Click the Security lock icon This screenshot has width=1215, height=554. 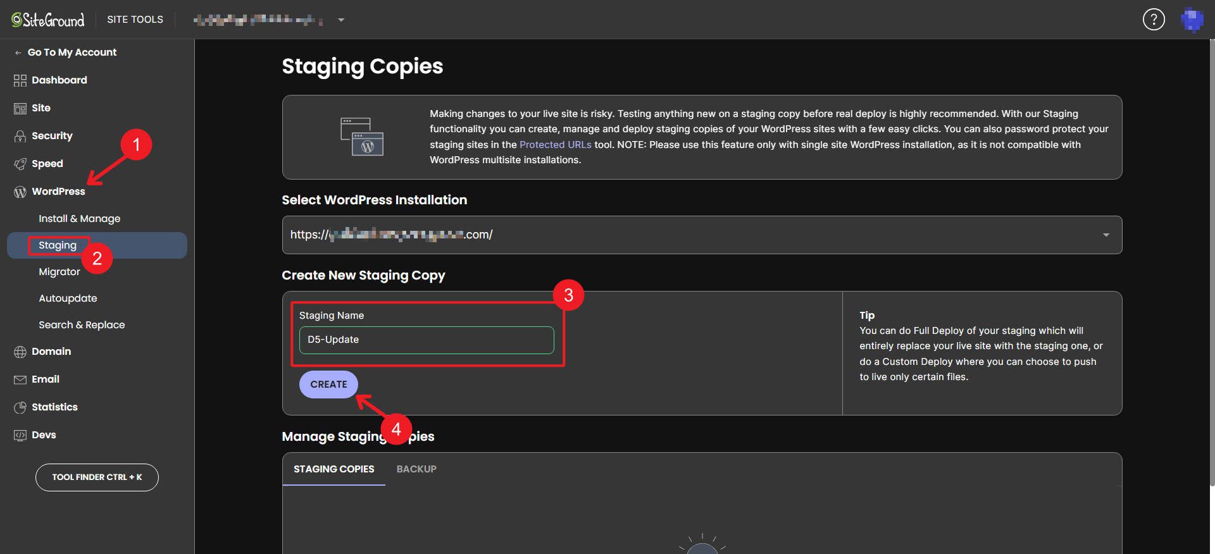click(x=20, y=136)
